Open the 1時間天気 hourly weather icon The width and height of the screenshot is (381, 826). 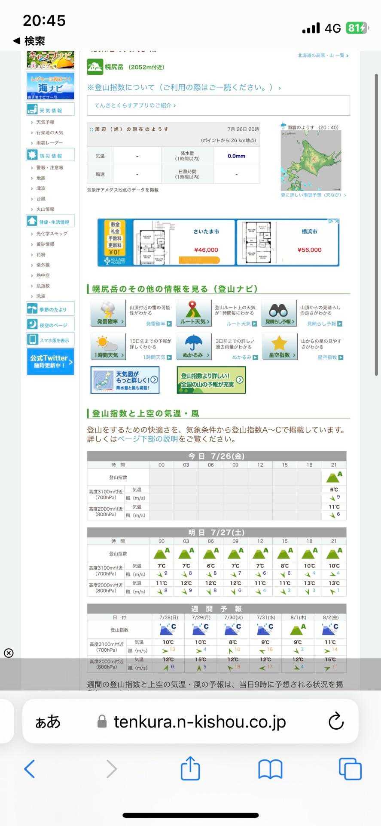[108, 346]
